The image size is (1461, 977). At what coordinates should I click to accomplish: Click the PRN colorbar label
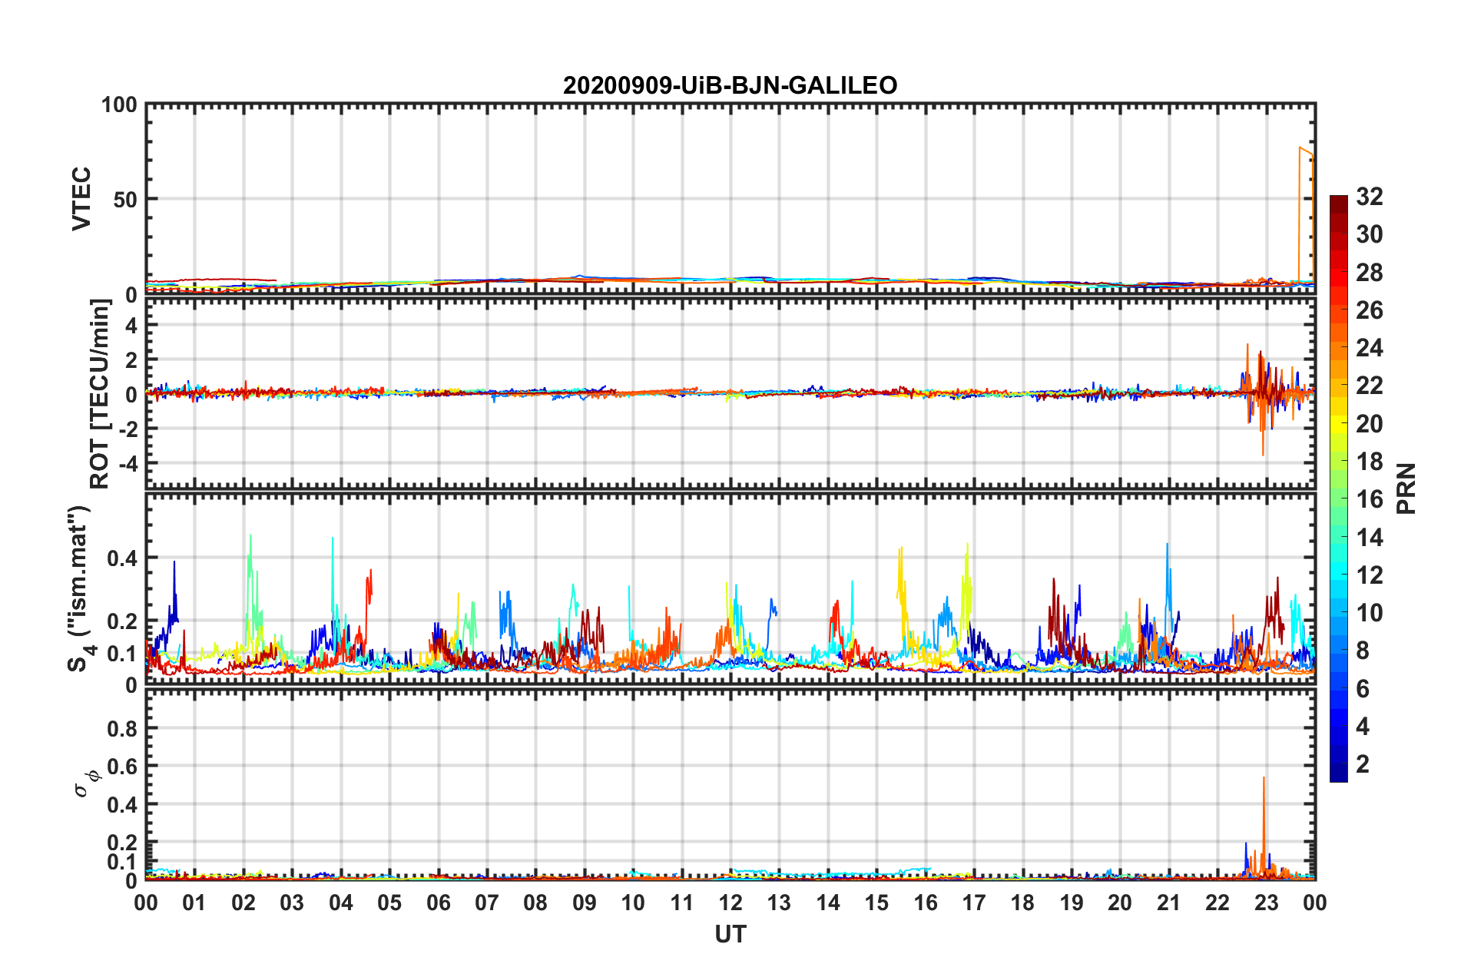[x=1406, y=488]
